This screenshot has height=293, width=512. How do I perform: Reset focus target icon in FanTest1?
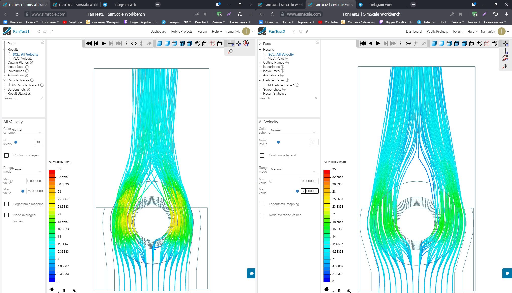[x=231, y=51]
